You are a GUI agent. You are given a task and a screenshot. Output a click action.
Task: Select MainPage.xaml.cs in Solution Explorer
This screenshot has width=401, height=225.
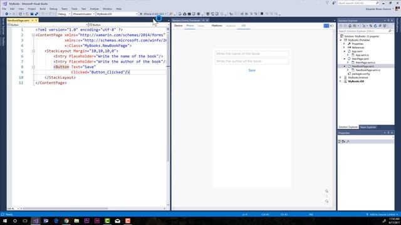(365, 62)
